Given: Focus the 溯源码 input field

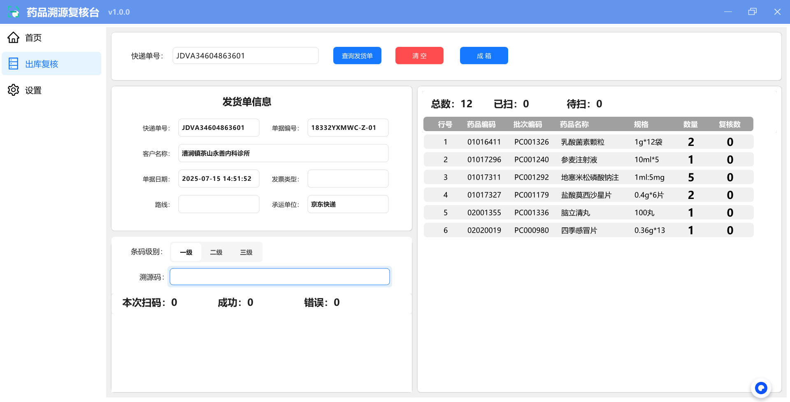Looking at the screenshot, I should [x=279, y=277].
